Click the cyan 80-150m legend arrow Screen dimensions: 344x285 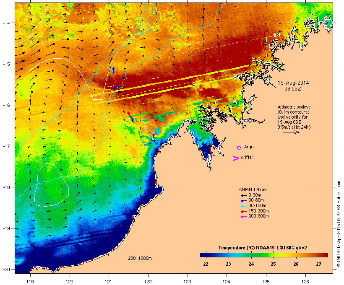244,206
